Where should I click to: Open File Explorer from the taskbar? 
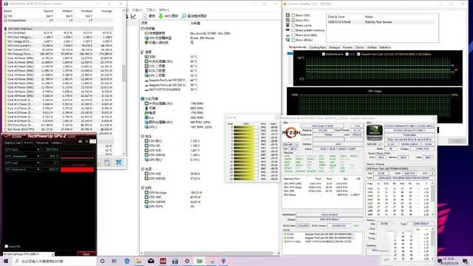pos(139,261)
